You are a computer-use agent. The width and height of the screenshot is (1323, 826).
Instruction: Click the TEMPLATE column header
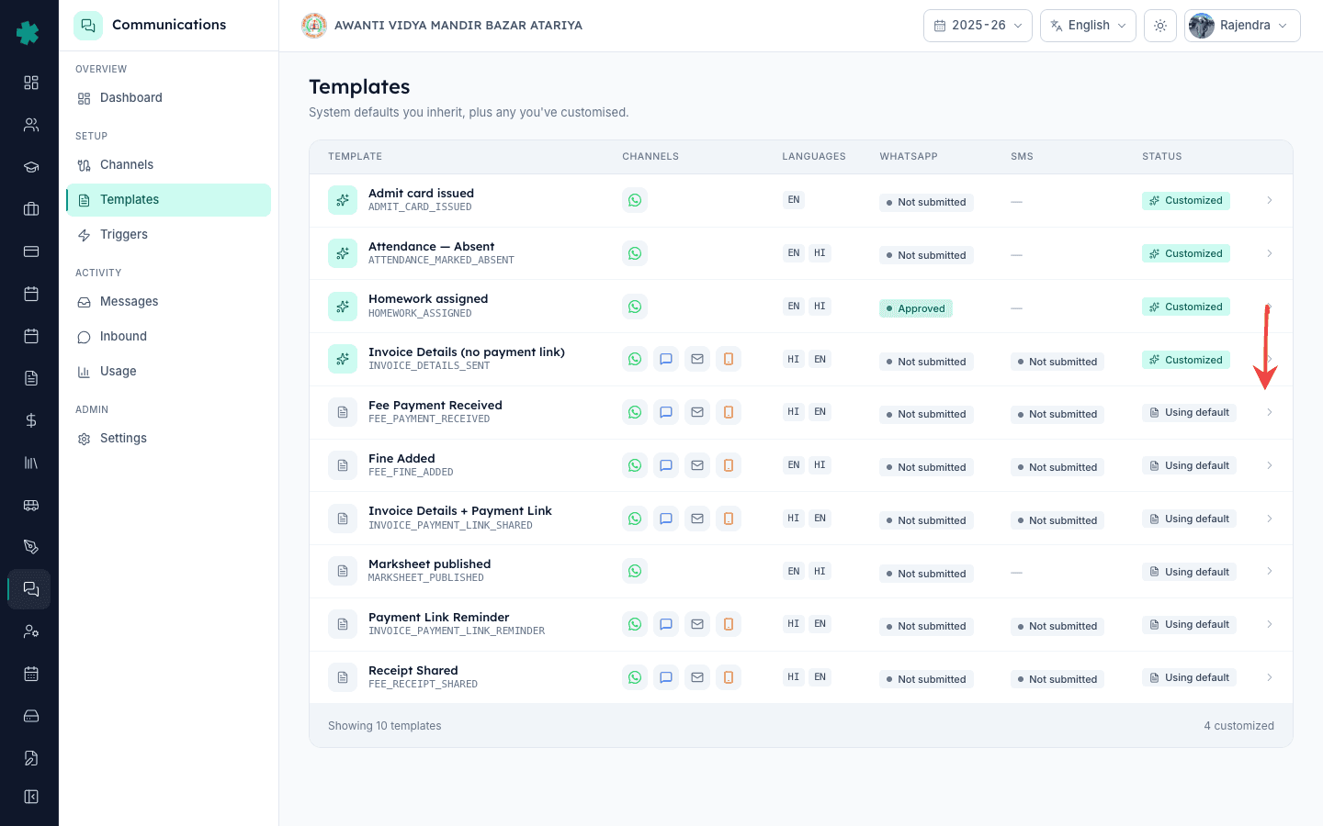pos(356,157)
